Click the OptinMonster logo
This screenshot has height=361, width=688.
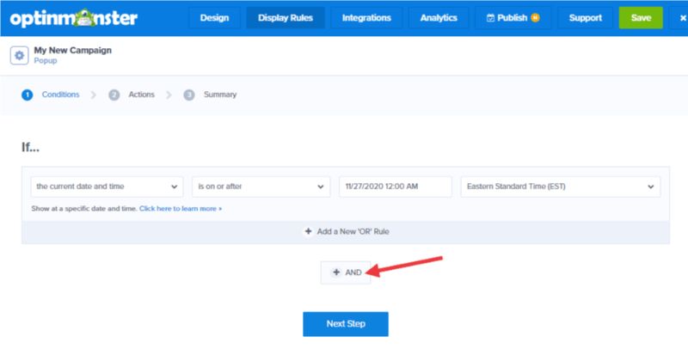coord(74,18)
